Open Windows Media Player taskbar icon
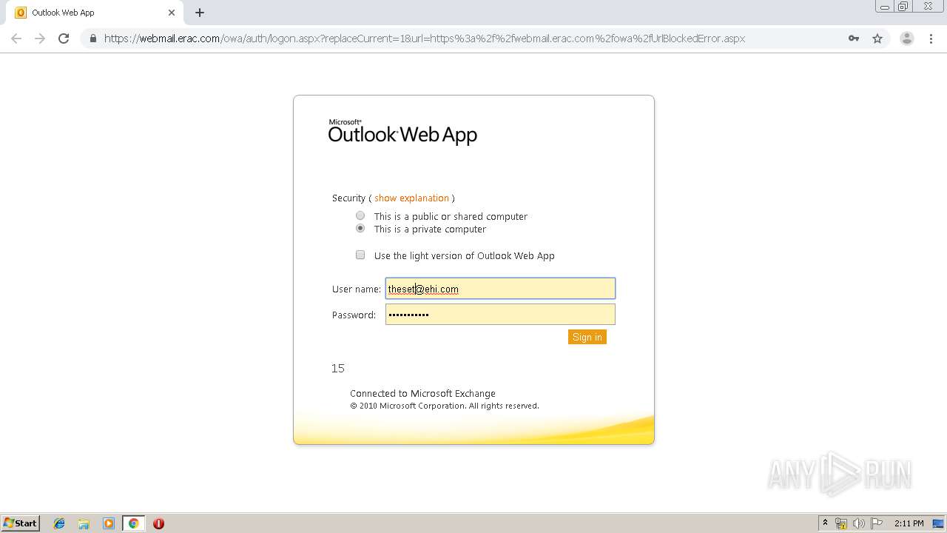 pyautogui.click(x=109, y=523)
